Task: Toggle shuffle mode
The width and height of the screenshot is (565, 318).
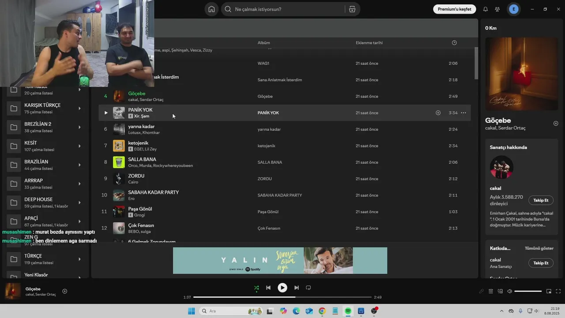Action: click(x=256, y=288)
